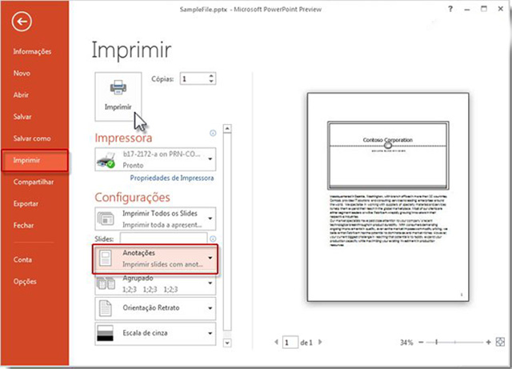Click the Cópias number field
The image size is (512, 369).
(194, 78)
